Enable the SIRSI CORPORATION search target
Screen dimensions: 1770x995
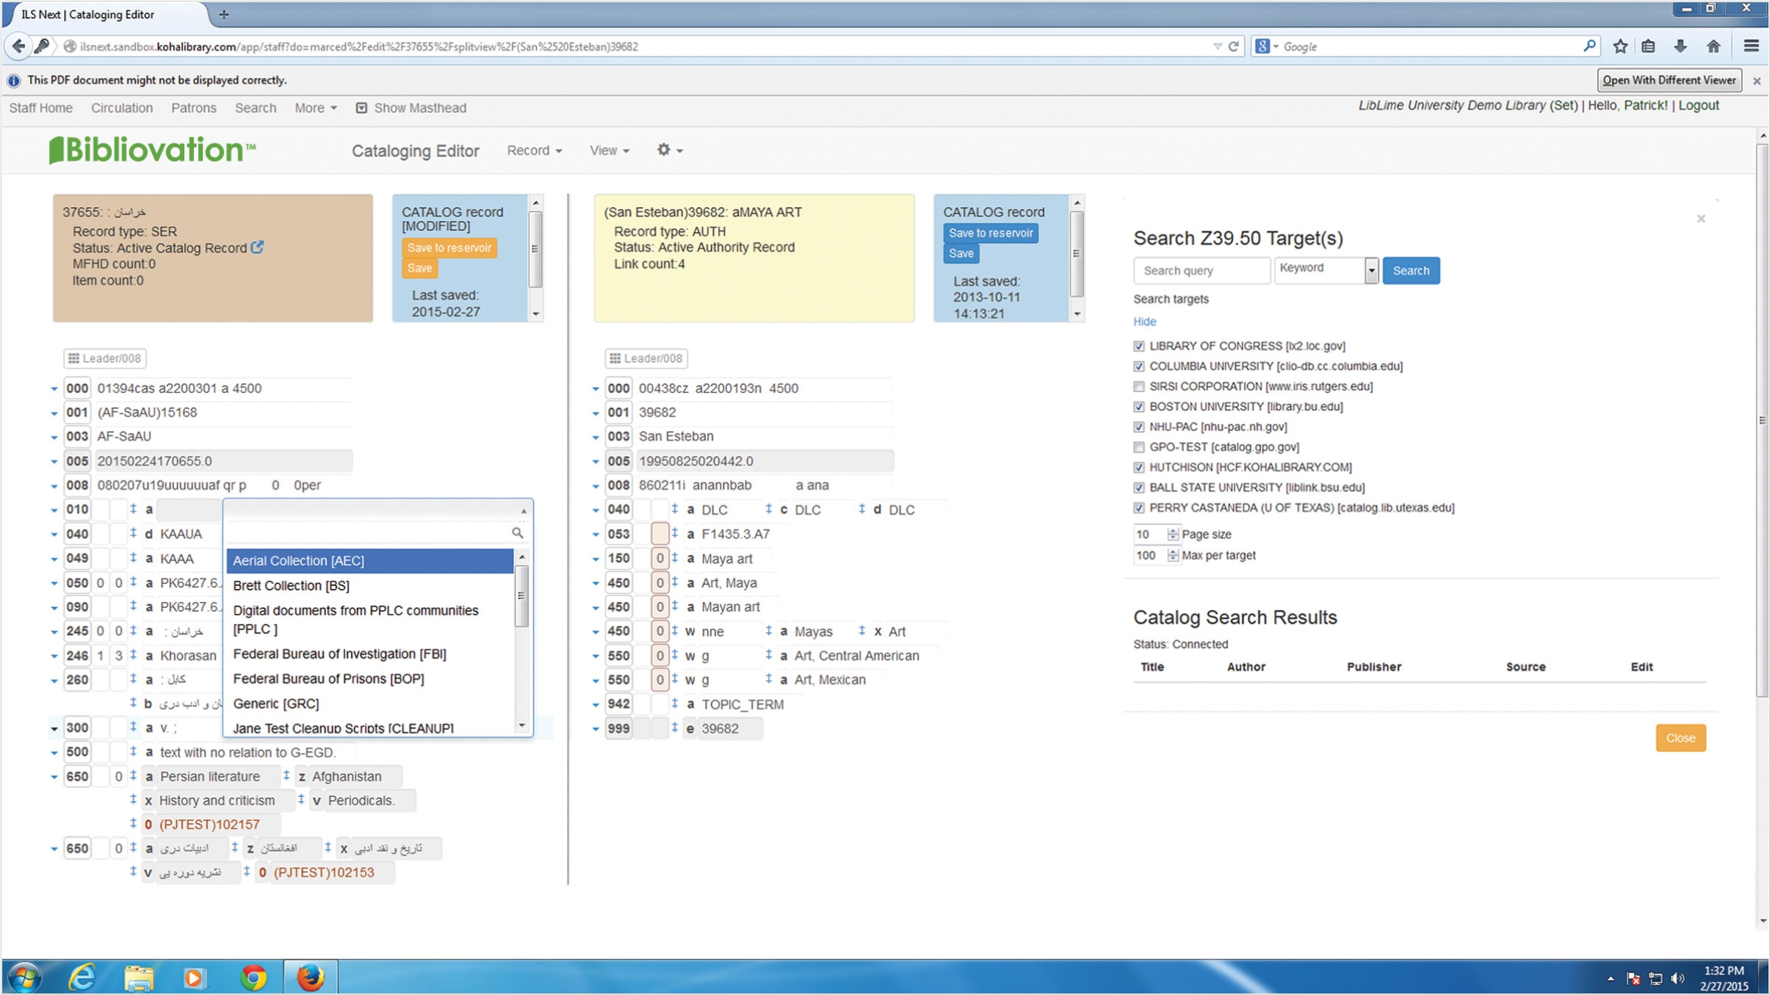click(x=1139, y=386)
